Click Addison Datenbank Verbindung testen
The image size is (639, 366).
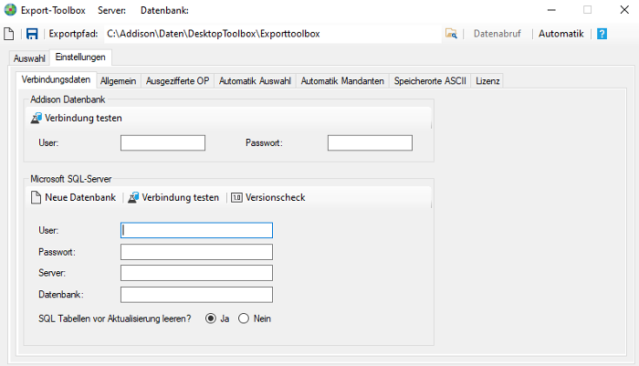coord(77,118)
